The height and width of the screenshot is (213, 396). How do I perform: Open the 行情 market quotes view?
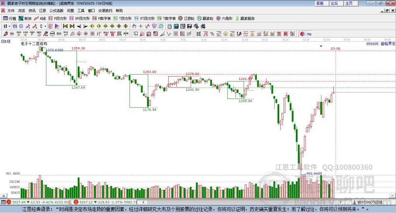coord(9,19)
